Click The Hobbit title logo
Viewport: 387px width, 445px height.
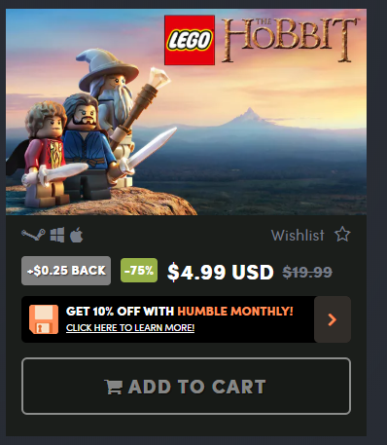(290, 40)
